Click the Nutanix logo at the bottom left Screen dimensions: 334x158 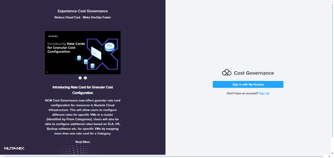(x=14, y=148)
